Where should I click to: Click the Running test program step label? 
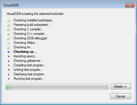[29, 79]
